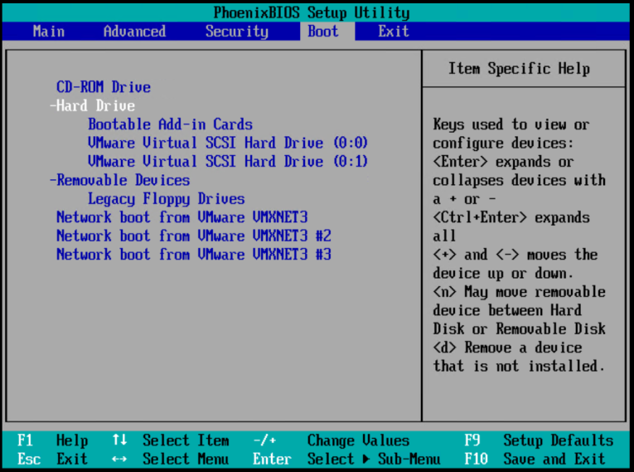Click the left-right arrows Select Menu hint
The height and width of the screenshot is (472, 634).
click(x=171, y=459)
